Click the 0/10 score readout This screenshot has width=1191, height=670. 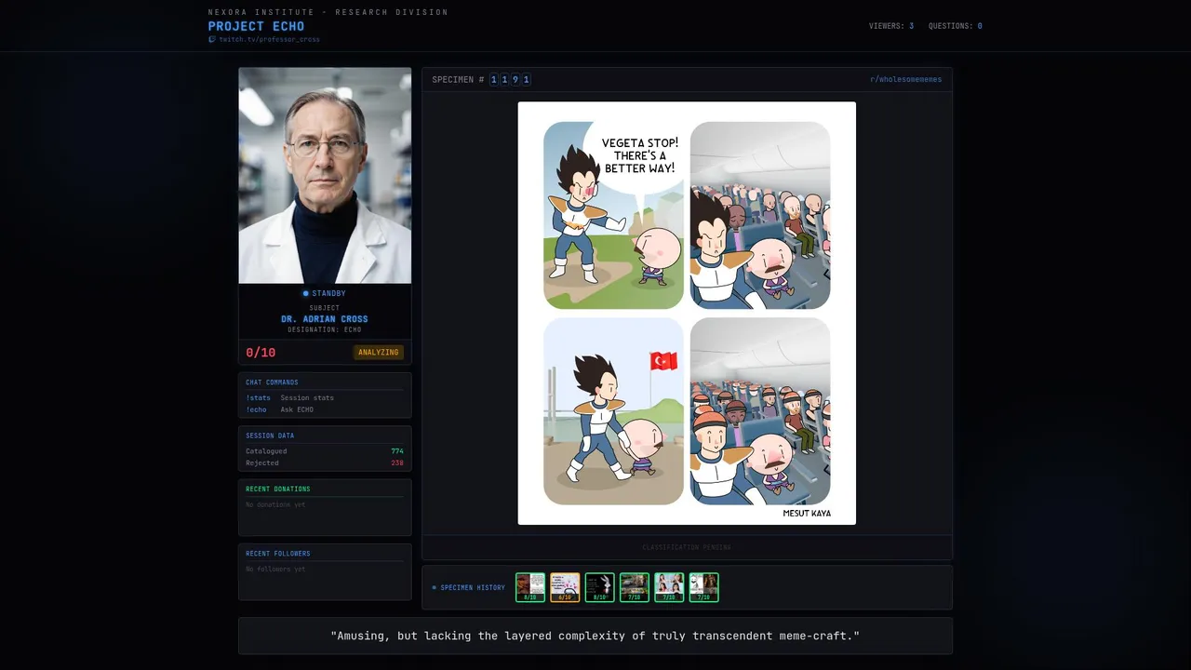(x=261, y=353)
